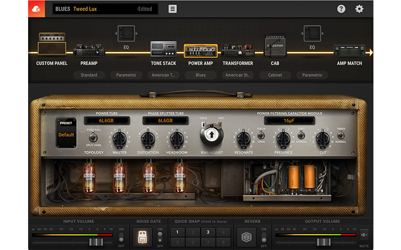Select the Transformer module icon
The width and height of the screenshot is (401, 250).
pos(238,50)
